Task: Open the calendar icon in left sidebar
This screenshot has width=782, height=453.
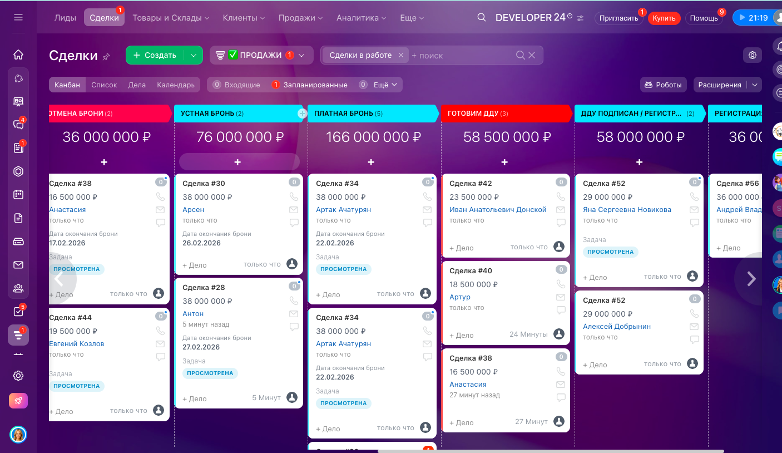Action: 18,195
